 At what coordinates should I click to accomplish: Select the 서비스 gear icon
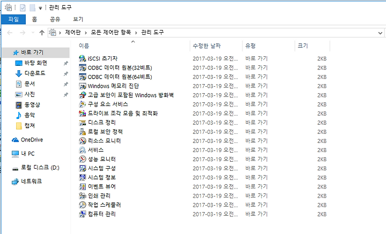click(x=82, y=150)
